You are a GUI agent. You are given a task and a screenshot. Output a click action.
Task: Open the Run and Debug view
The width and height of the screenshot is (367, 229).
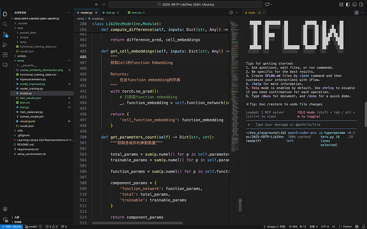point(5,45)
